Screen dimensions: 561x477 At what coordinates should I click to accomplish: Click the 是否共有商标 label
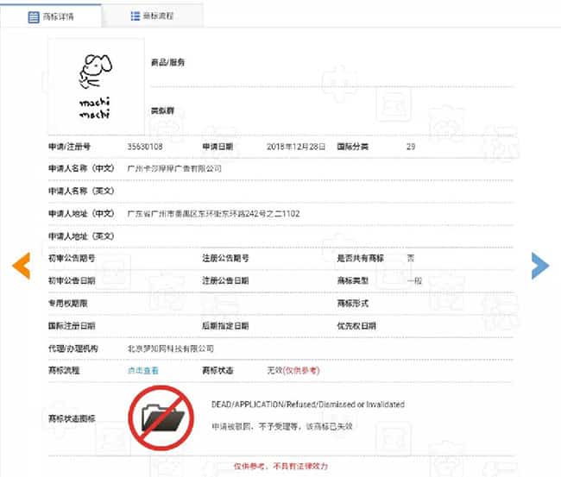point(360,258)
